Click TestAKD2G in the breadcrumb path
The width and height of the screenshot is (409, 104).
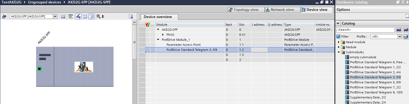tap(11, 2)
